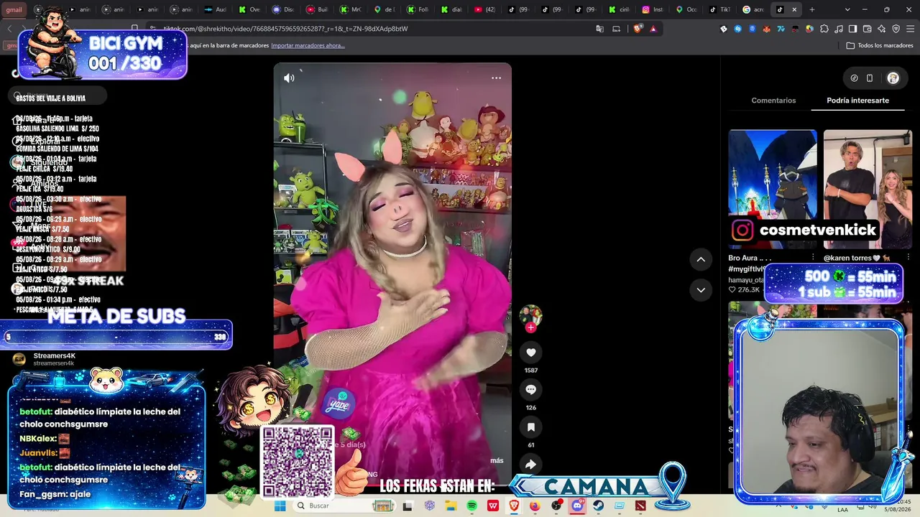Click the 1587 likes count

pyautogui.click(x=530, y=371)
